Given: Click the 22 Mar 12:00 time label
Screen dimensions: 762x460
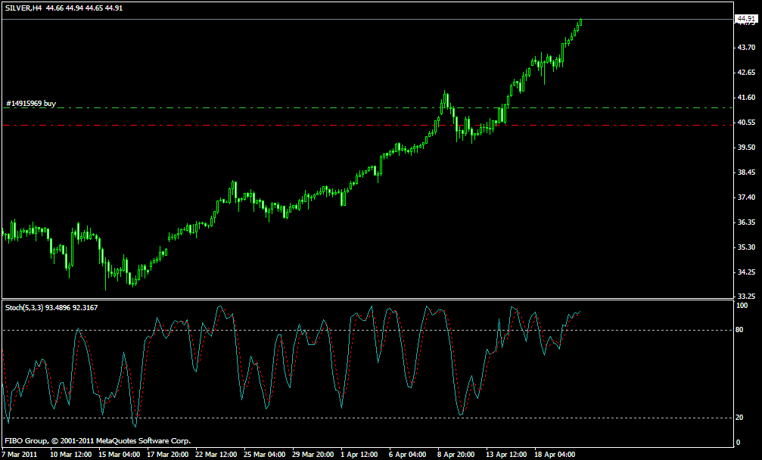Looking at the screenshot, I should coord(216,455).
